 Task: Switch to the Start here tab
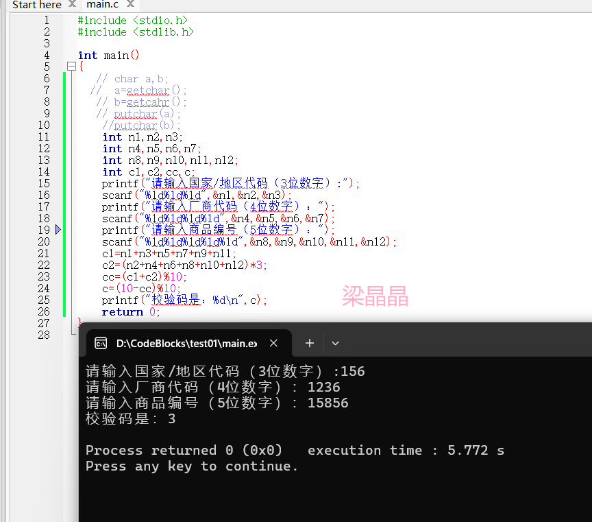(36, 5)
